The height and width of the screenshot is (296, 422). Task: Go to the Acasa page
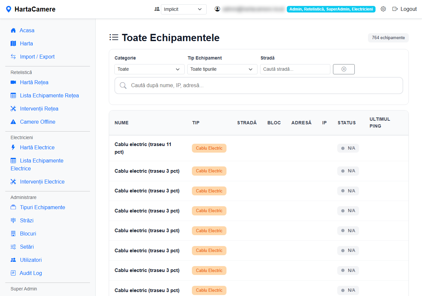[27, 30]
